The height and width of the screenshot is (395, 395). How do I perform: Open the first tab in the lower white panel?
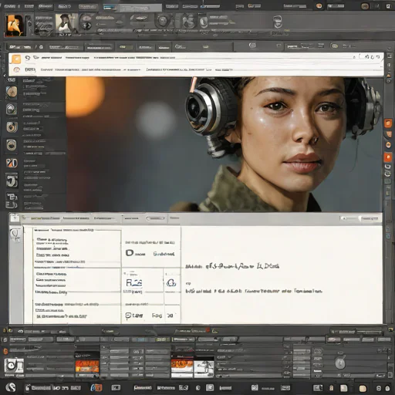45,218
